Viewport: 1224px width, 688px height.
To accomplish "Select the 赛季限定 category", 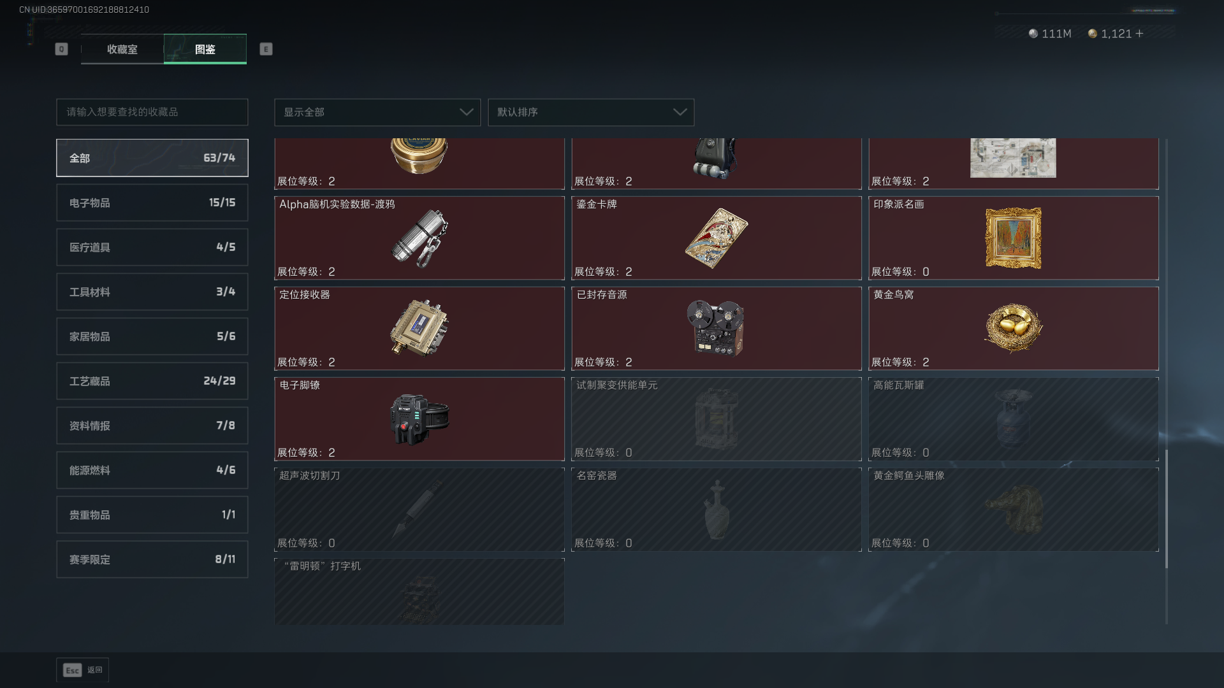I will 152,559.
